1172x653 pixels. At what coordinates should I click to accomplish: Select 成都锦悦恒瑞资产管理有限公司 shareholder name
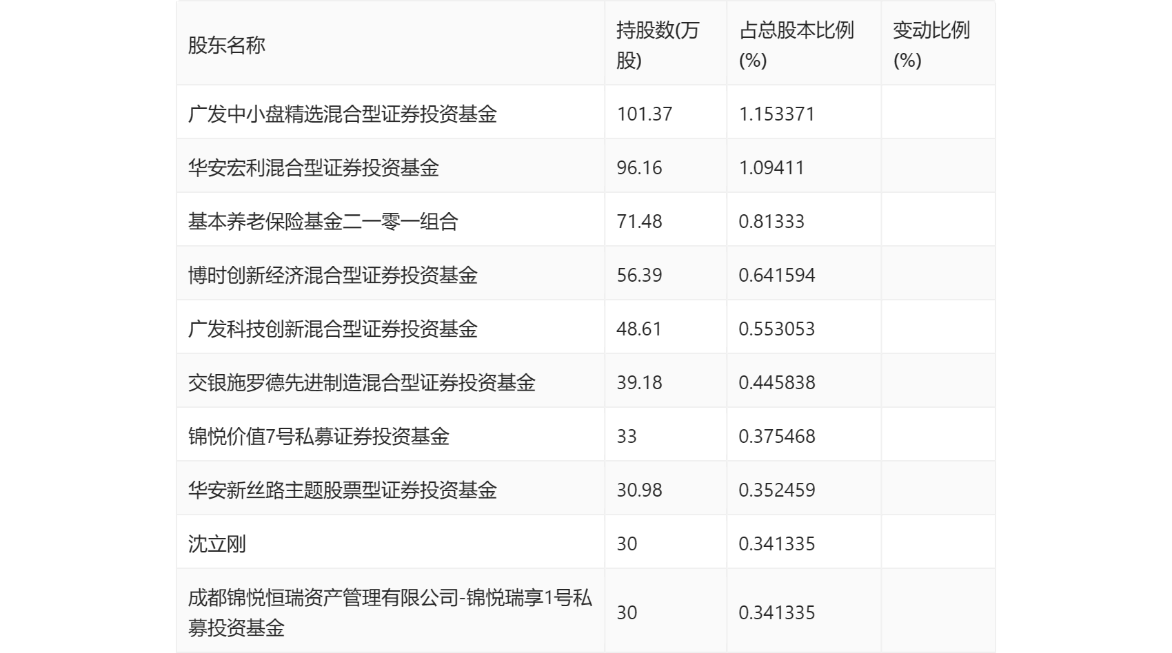pyautogui.click(x=390, y=612)
